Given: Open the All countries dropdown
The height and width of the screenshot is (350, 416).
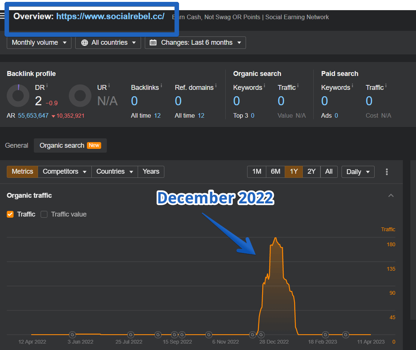Looking at the screenshot, I should pyautogui.click(x=108, y=42).
